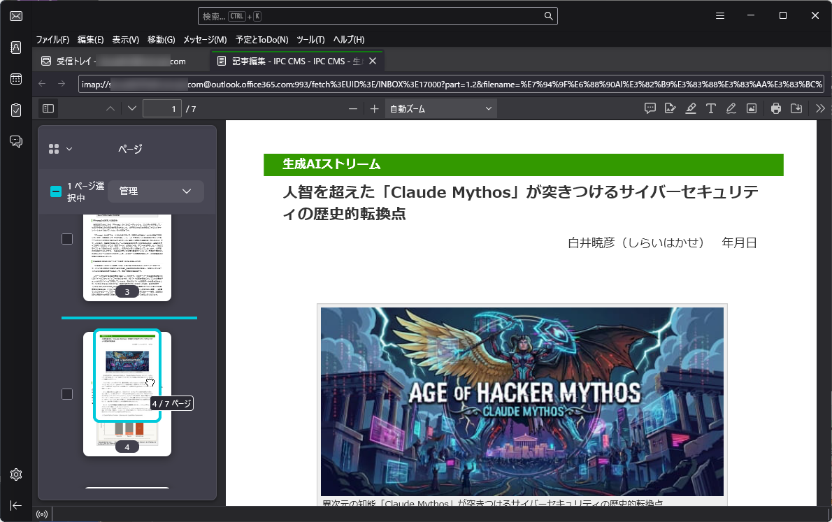Viewport: 832px width, 522px height.
Task: Show more PDF tools via double chevron
Action: [x=819, y=108]
